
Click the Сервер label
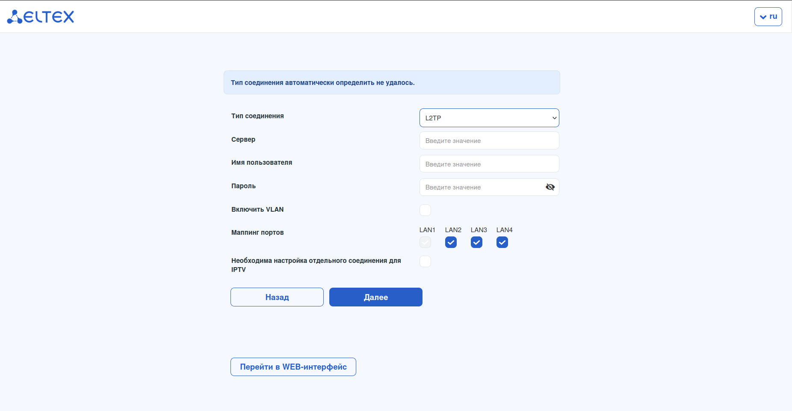[243, 140]
